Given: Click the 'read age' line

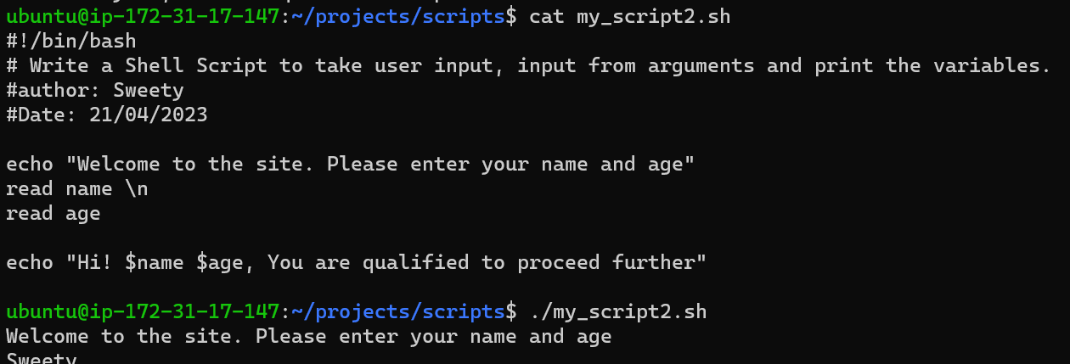Looking at the screenshot, I should 53,213.
